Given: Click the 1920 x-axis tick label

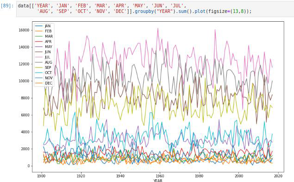Looking at the screenshot, I should [x=81, y=176].
